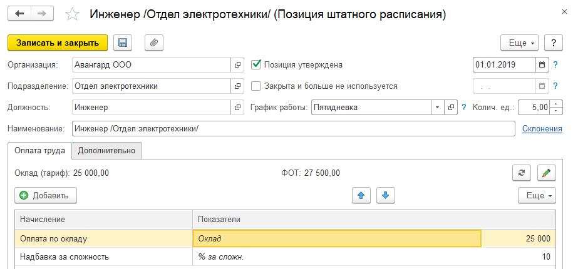Uncheck 'Позиция утверждена' checkbox
573x269 pixels.
(x=256, y=64)
